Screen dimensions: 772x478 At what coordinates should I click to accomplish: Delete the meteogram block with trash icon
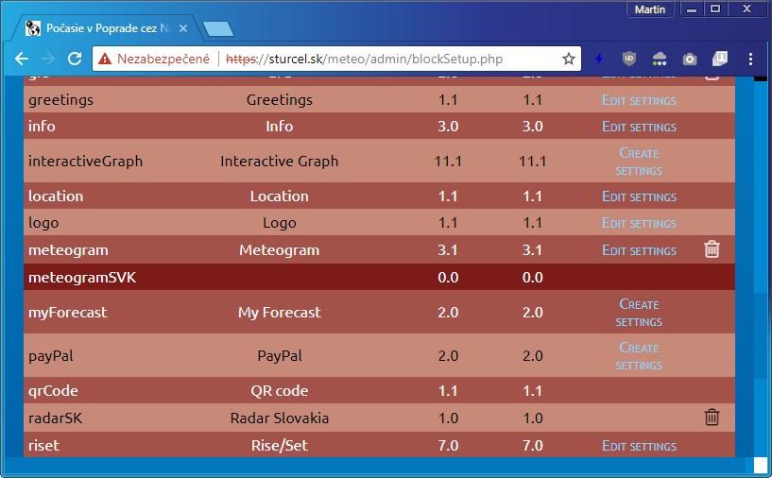tap(712, 249)
